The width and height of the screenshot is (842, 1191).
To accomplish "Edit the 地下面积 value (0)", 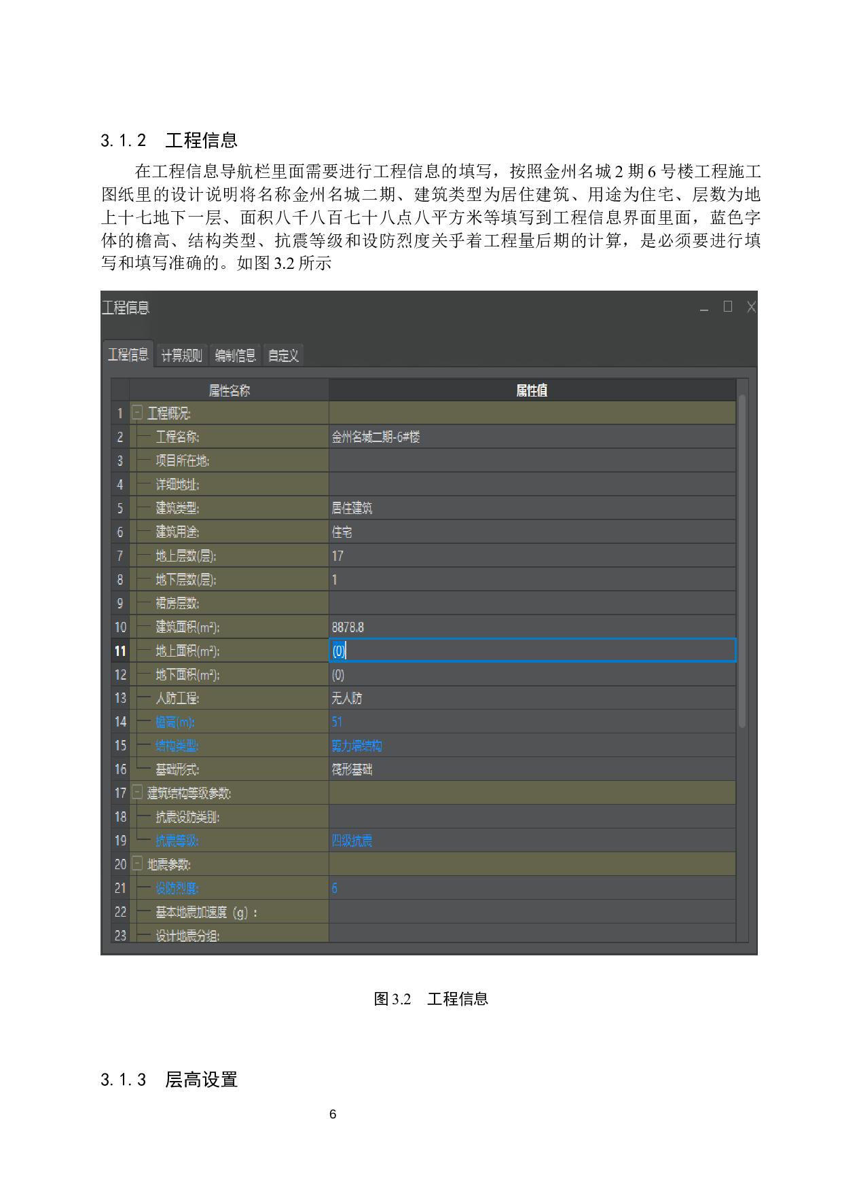I will pos(532,674).
